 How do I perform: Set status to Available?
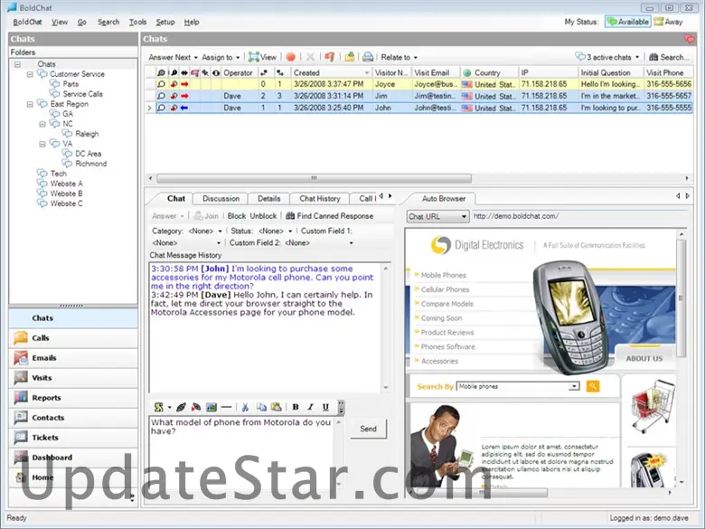click(627, 22)
